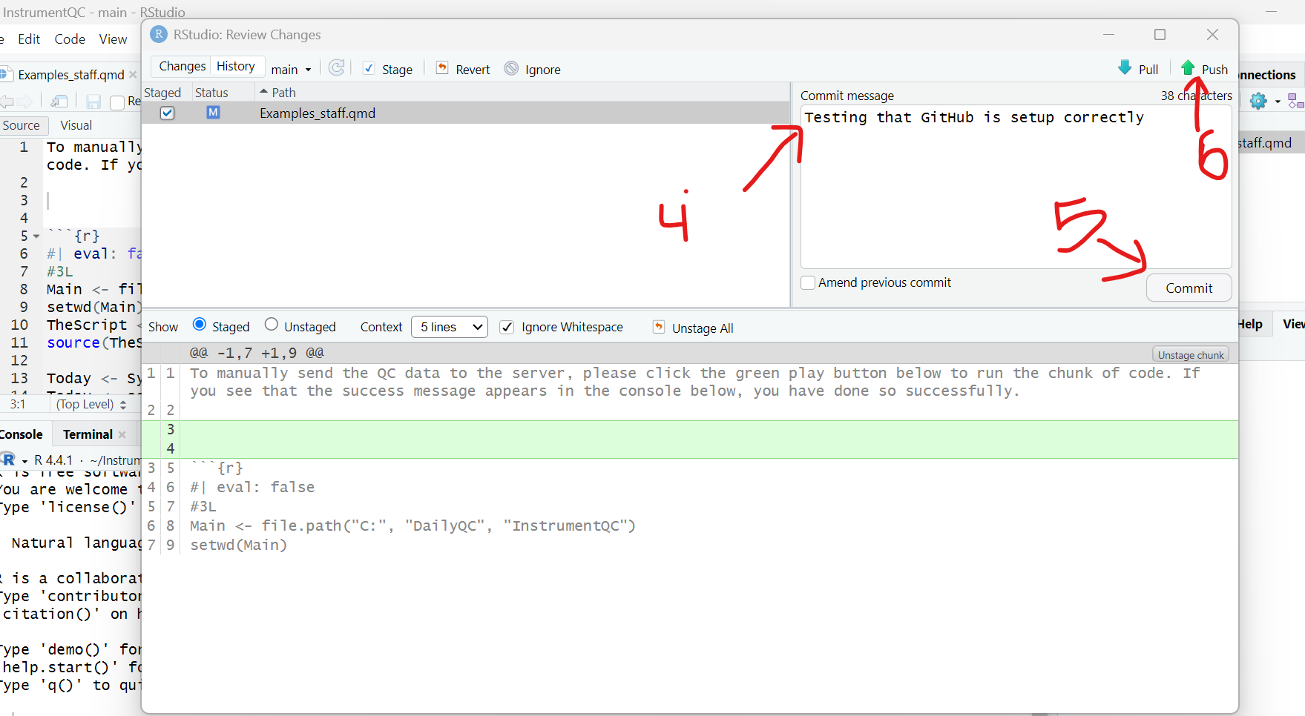This screenshot has width=1305, height=716.
Task: Click the Refresh icon beside main branch
Action: pos(337,68)
